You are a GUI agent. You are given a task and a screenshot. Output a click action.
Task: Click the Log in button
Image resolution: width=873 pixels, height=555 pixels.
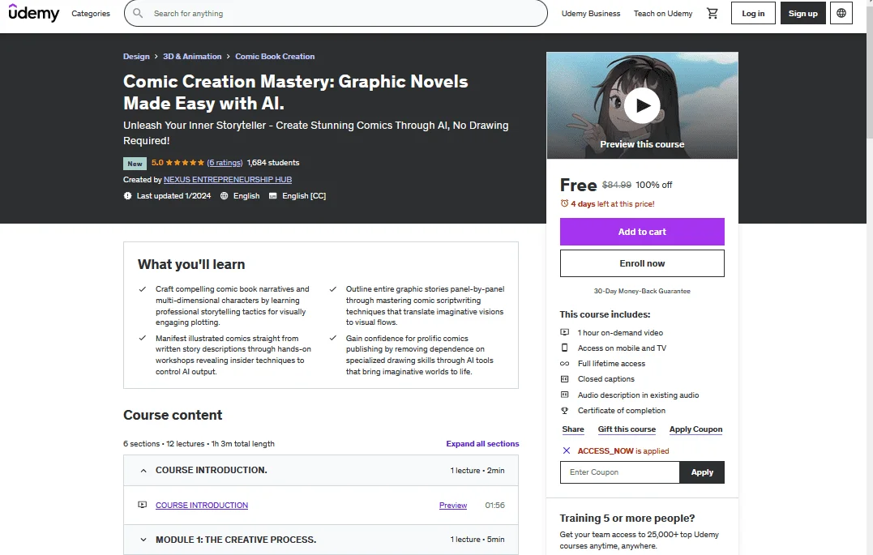753,13
